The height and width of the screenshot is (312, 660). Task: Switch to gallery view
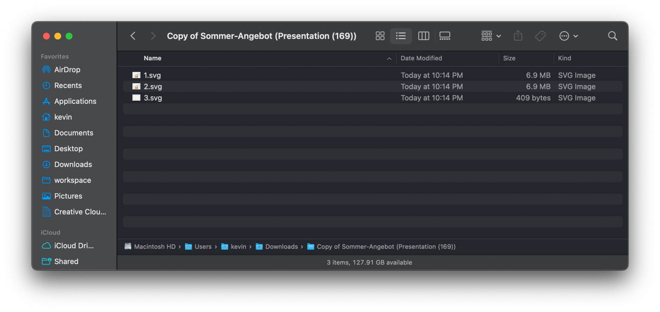[x=445, y=36]
